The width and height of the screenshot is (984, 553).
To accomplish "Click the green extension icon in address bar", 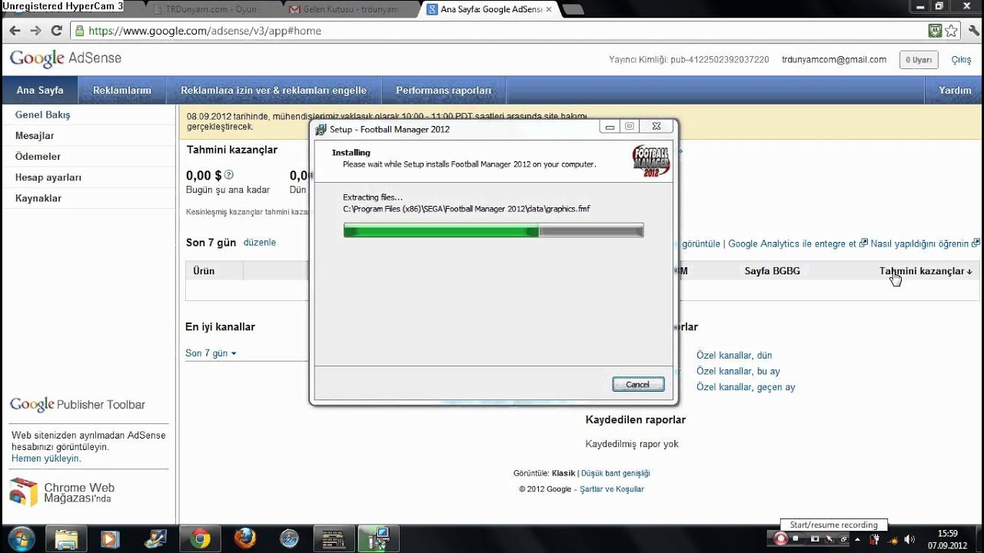I will coord(935,31).
